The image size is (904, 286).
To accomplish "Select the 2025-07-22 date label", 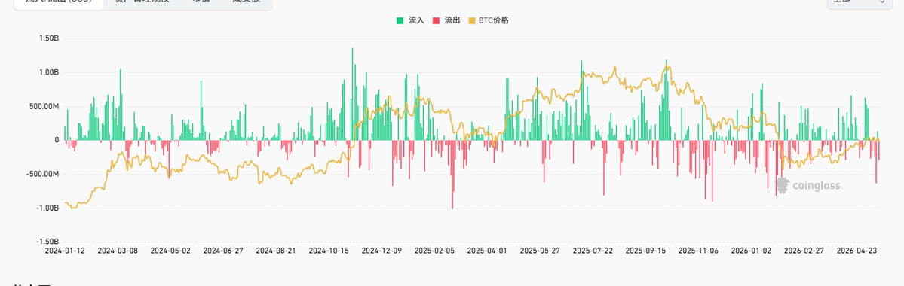I will click(593, 251).
